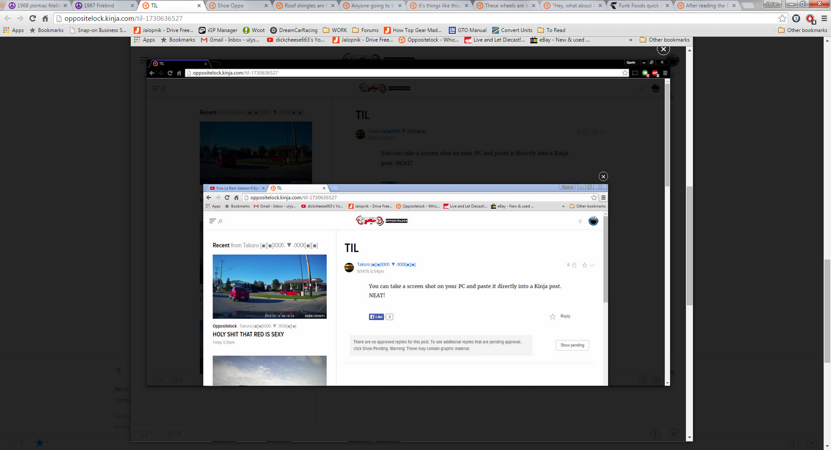Click the Show pending button
Viewport: 831px width, 450px height.
[x=572, y=345]
